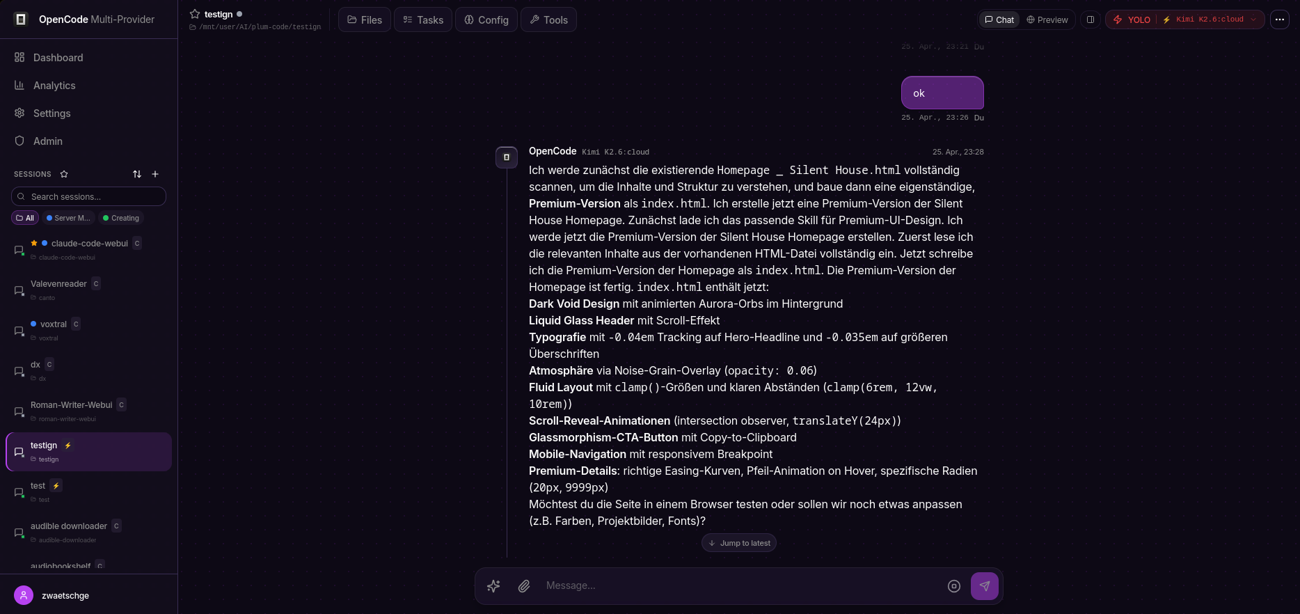This screenshot has width=1300, height=614.
Task: Open the sort sessions icon in sidebar
Action: (x=137, y=174)
